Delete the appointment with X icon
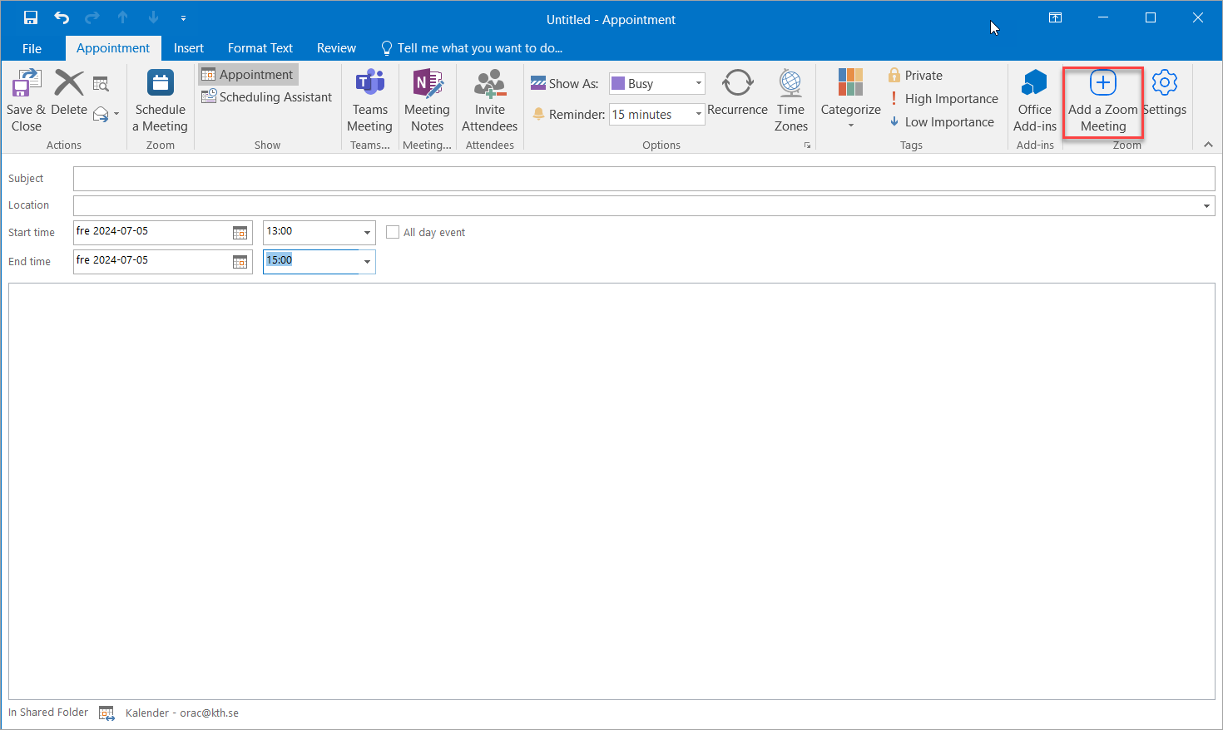 coord(69,85)
